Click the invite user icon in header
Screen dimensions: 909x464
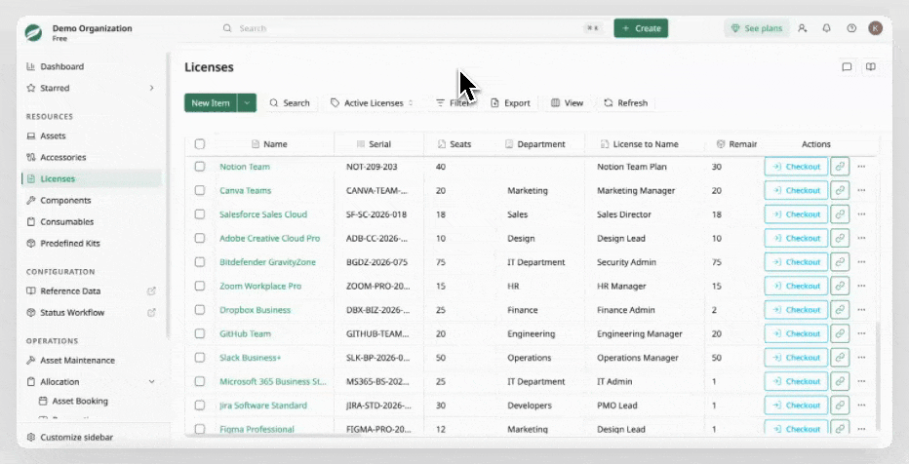click(x=803, y=28)
